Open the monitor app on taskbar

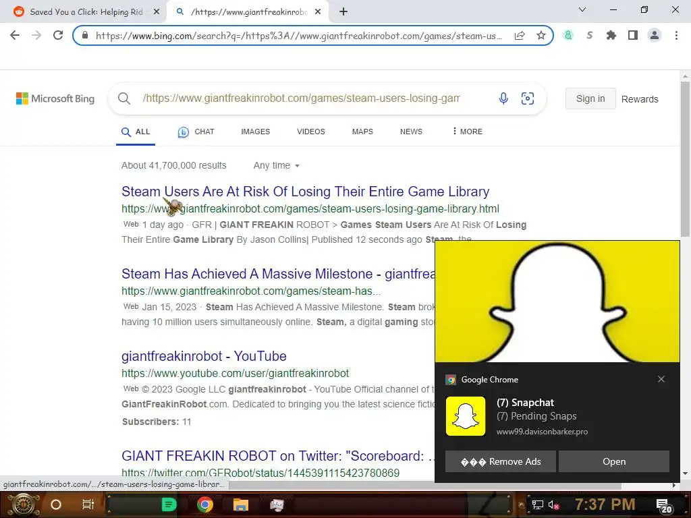click(277, 505)
